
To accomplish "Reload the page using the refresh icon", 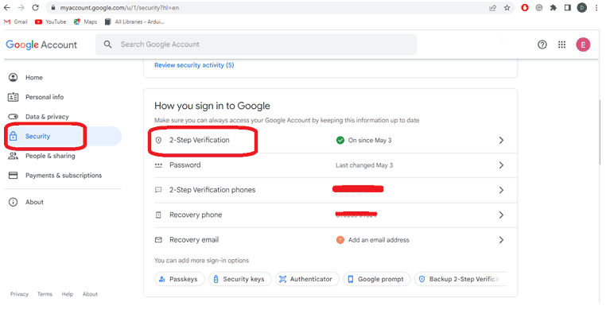I will [x=36, y=8].
